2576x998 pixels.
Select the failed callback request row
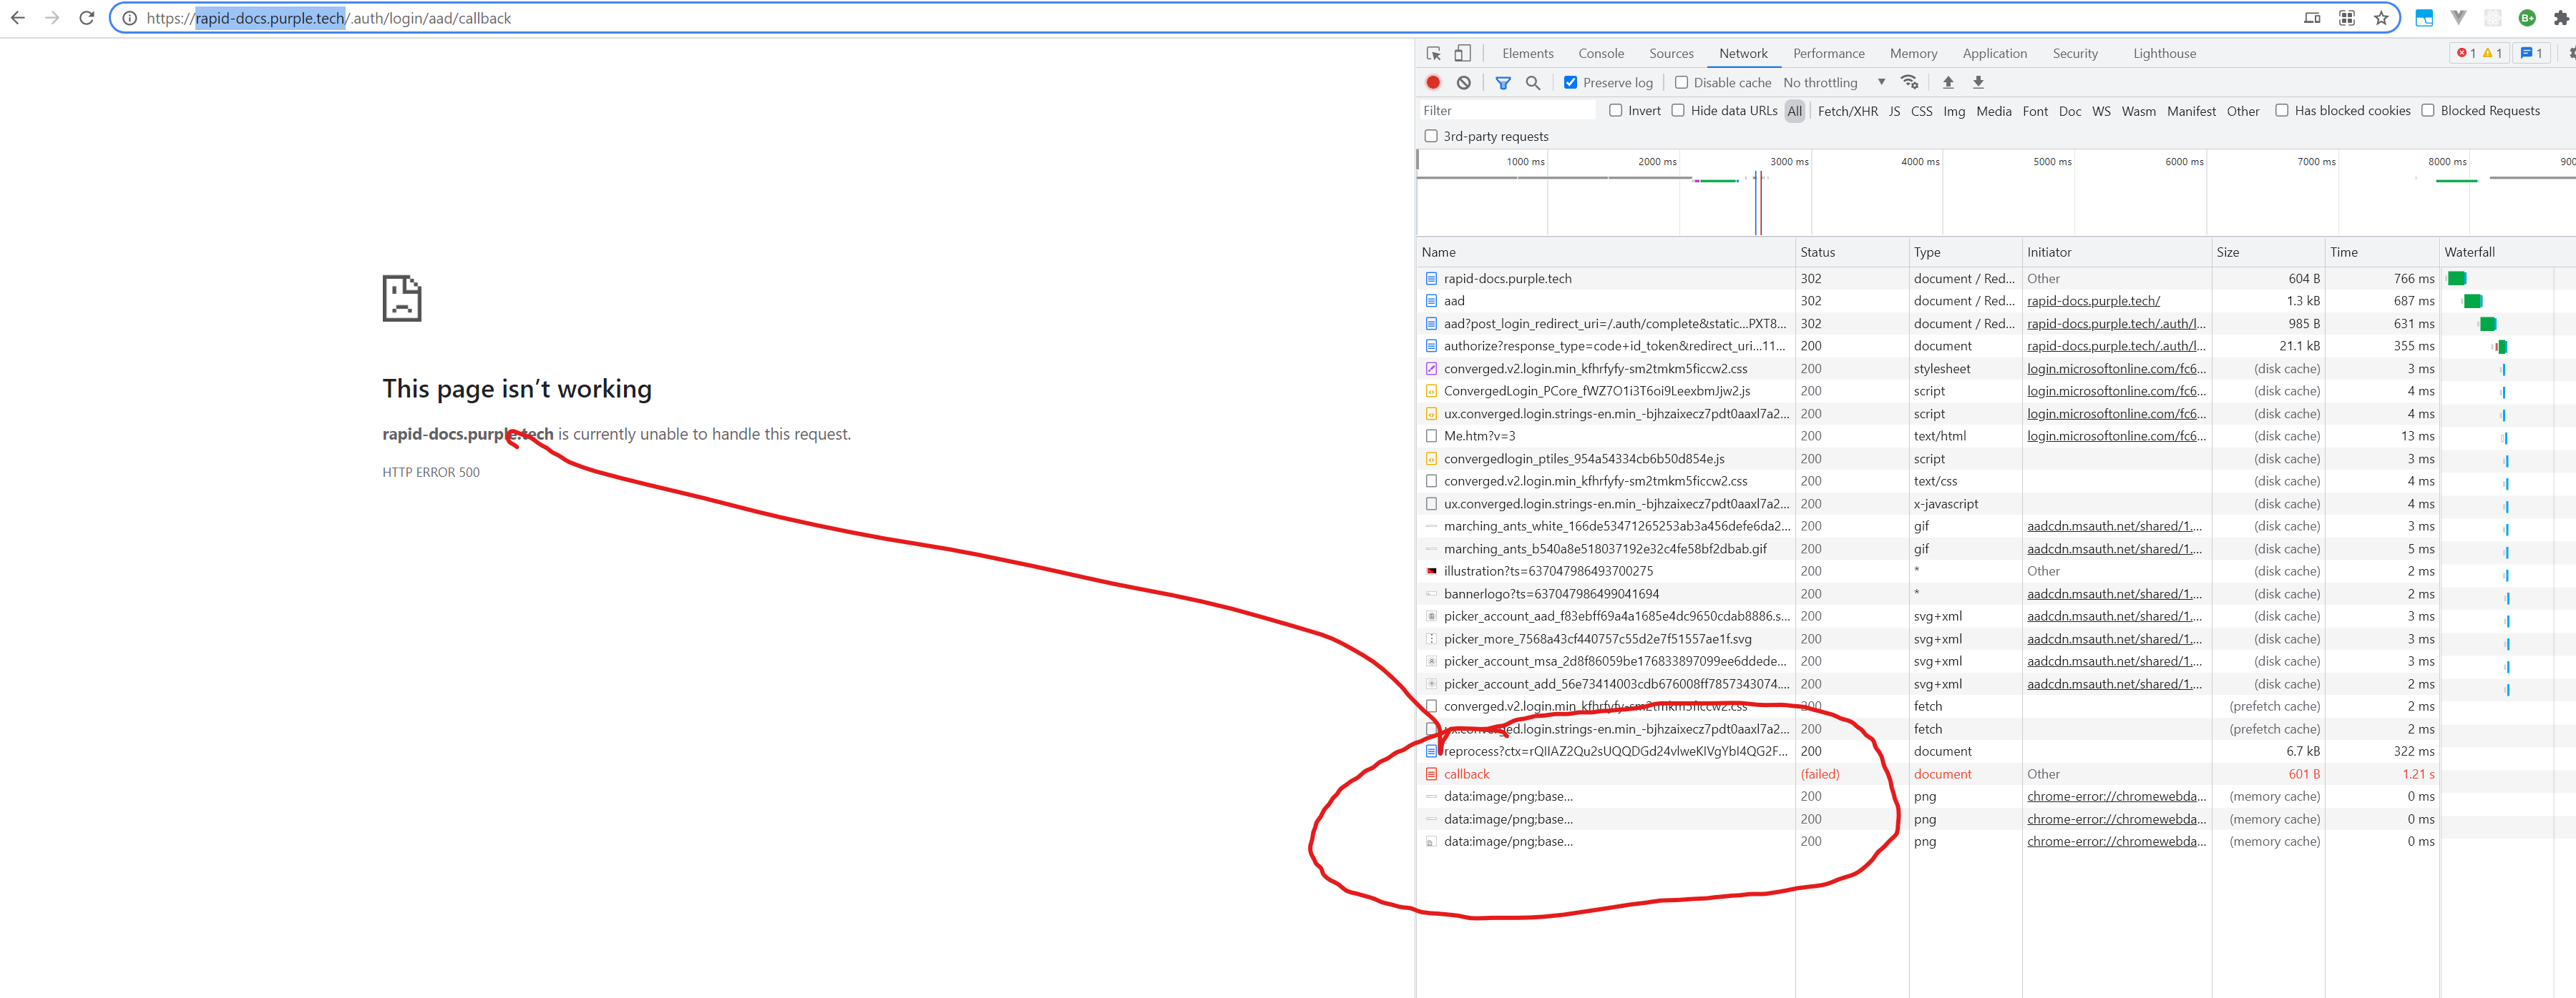point(1466,774)
